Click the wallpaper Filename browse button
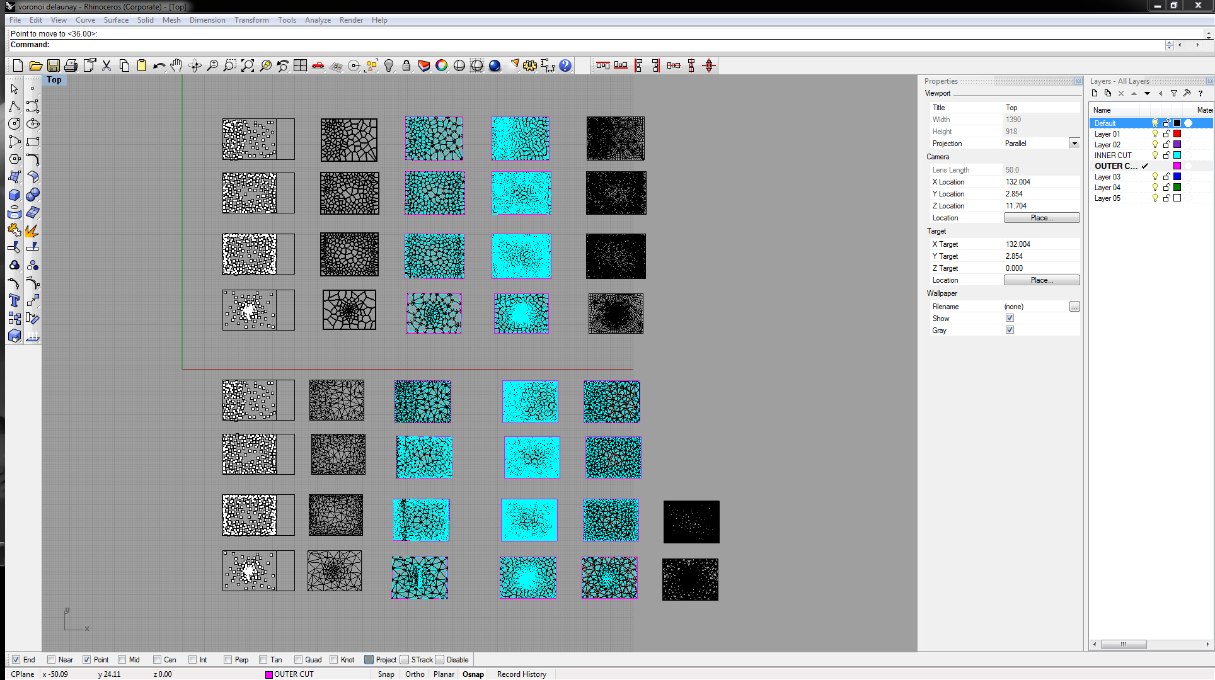 tap(1074, 307)
